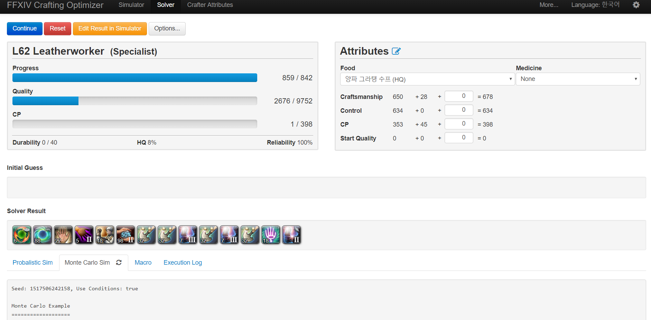
Task: Click Edit Result in Simulator button
Action: pyautogui.click(x=110, y=28)
